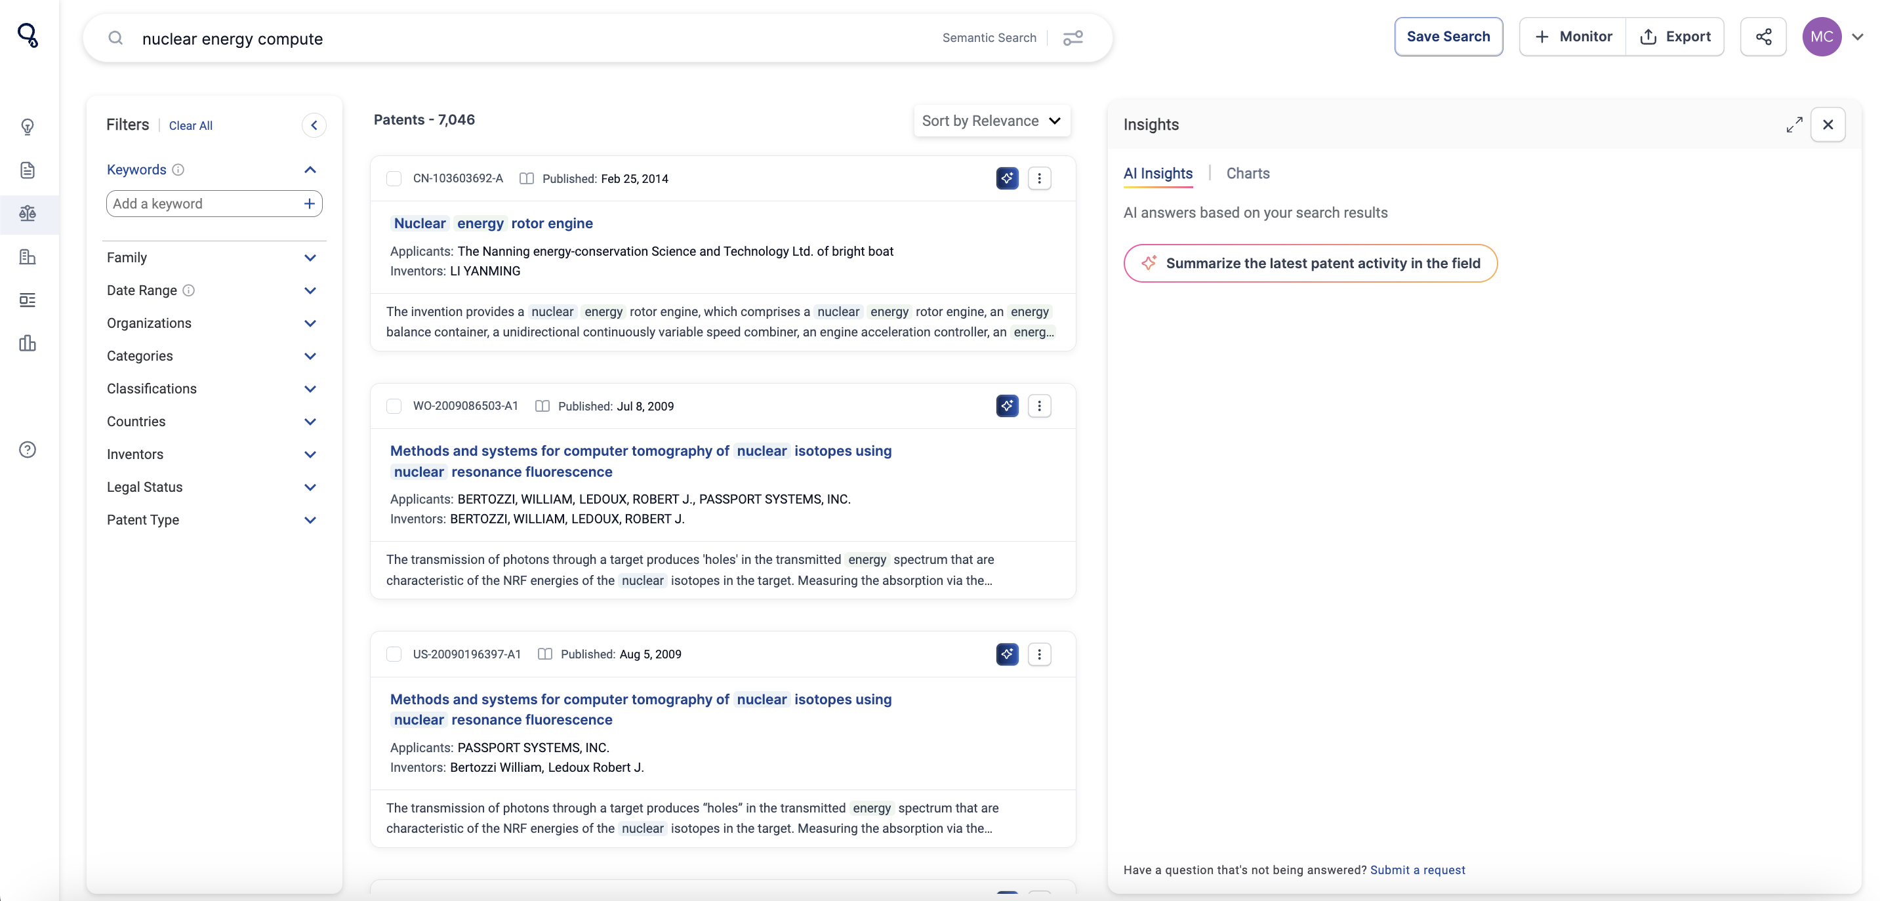Open the list view icon in sidebar

(x=28, y=300)
